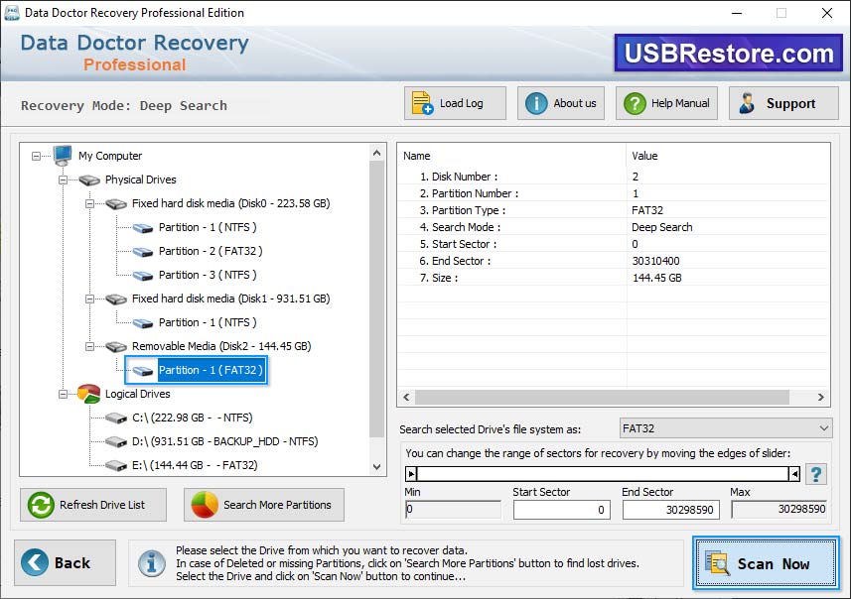Screen dimensions: 851x599
Task: Start scanning with Scan Now
Action: 766,563
